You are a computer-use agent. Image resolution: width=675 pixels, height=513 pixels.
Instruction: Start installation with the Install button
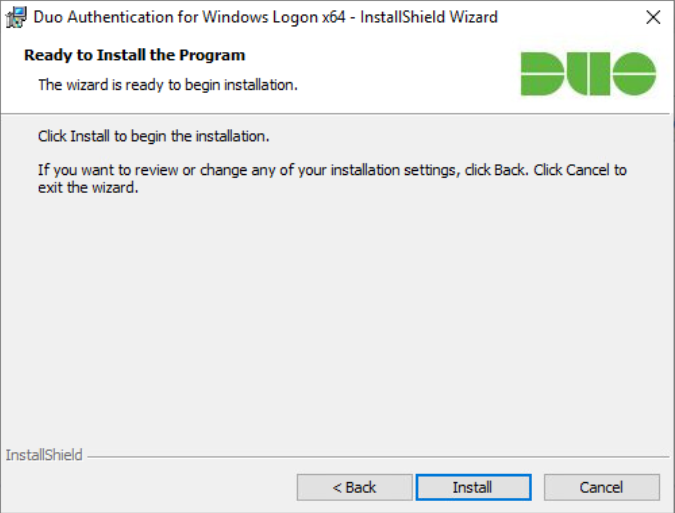(x=473, y=487)
